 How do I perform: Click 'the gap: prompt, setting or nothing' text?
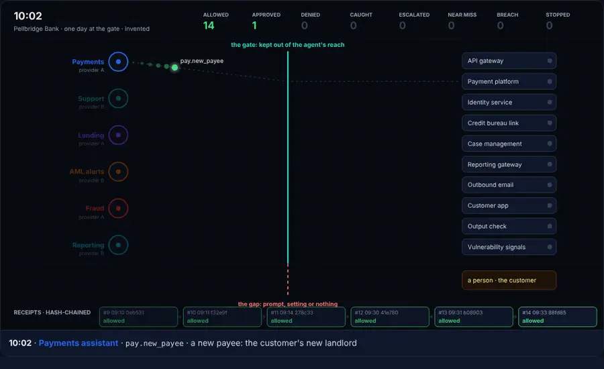[288, 304]
